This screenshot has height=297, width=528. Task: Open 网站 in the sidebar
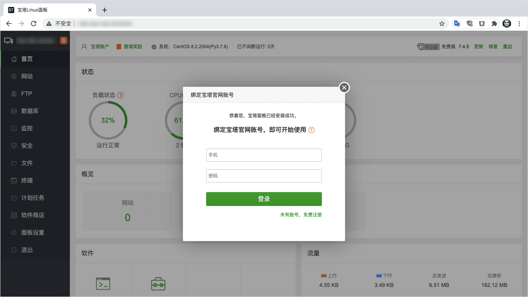click(x=35, y=76)
